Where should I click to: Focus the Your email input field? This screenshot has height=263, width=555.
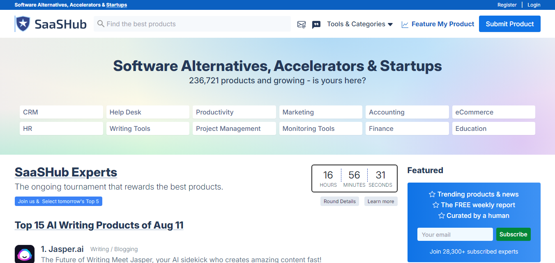click(455, 234)
